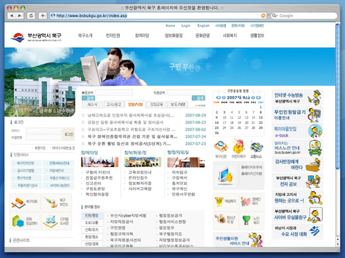The width and height of the screenshot is (345, 258).
Task: Click the orange RSS icon in address bar
Action: (263, 15)
